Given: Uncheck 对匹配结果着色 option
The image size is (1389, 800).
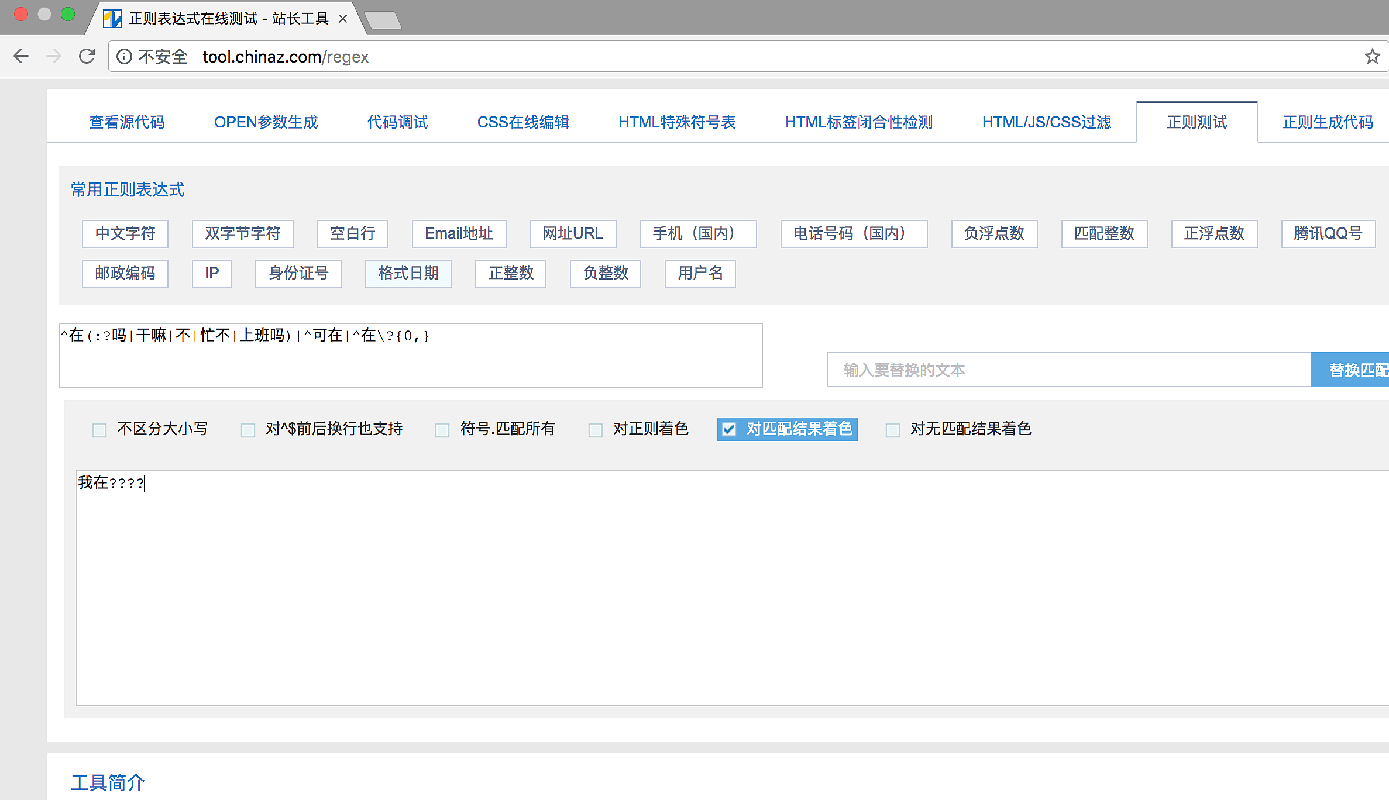Looking at the screenshot, I should point(729,429).
